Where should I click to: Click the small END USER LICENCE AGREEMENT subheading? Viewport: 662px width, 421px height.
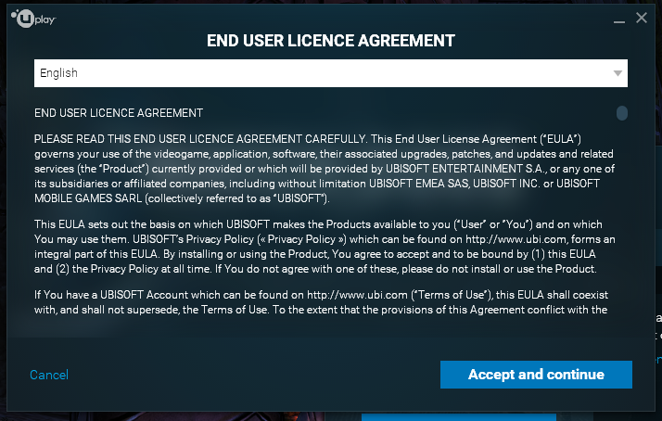tap(119, 113)
